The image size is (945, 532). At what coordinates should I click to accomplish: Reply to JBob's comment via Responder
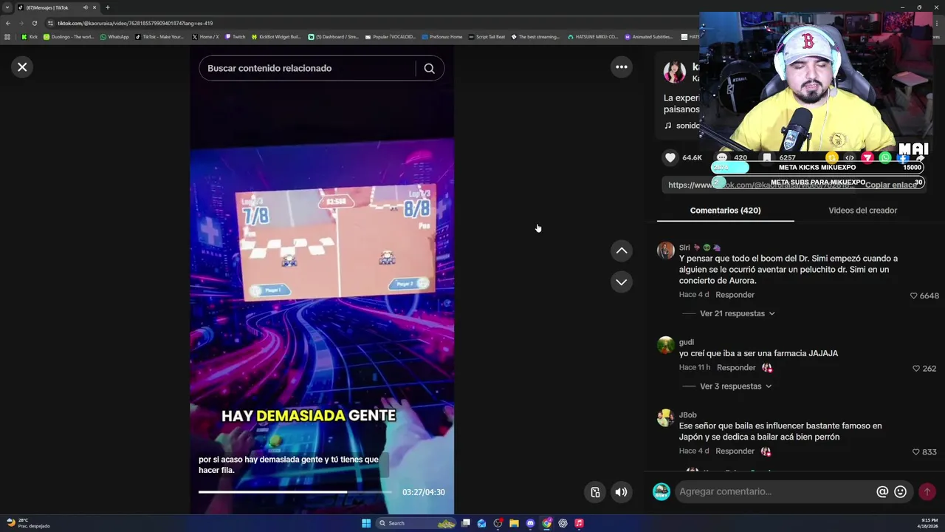coord(735,451)
